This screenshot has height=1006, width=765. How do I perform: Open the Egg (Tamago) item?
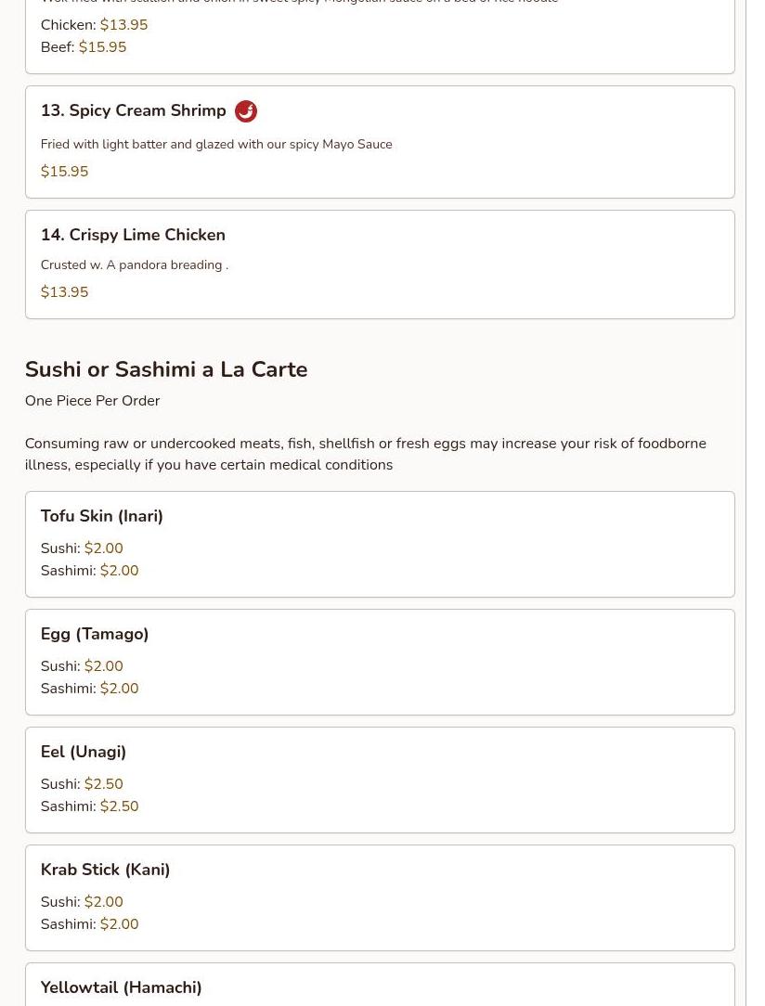[x=95, y=634]
